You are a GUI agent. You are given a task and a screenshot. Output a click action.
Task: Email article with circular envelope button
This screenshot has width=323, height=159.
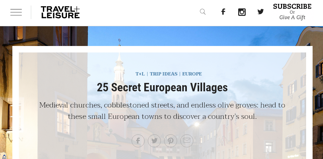(187, 141)
